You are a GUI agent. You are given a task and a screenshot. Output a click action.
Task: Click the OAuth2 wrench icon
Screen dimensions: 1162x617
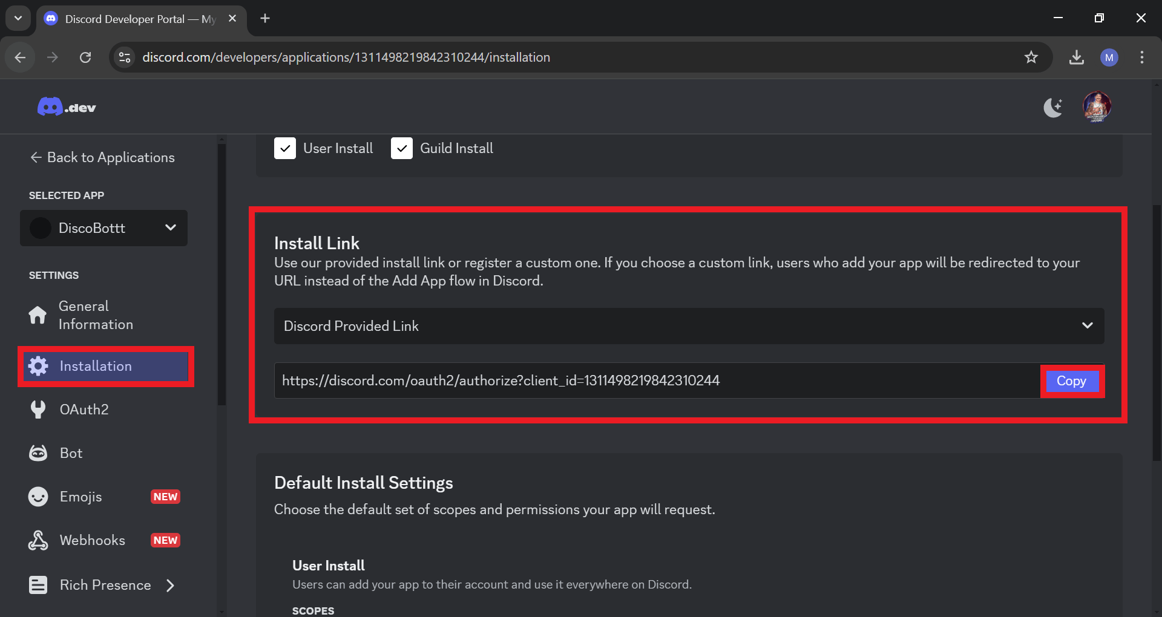click(38, 409)
